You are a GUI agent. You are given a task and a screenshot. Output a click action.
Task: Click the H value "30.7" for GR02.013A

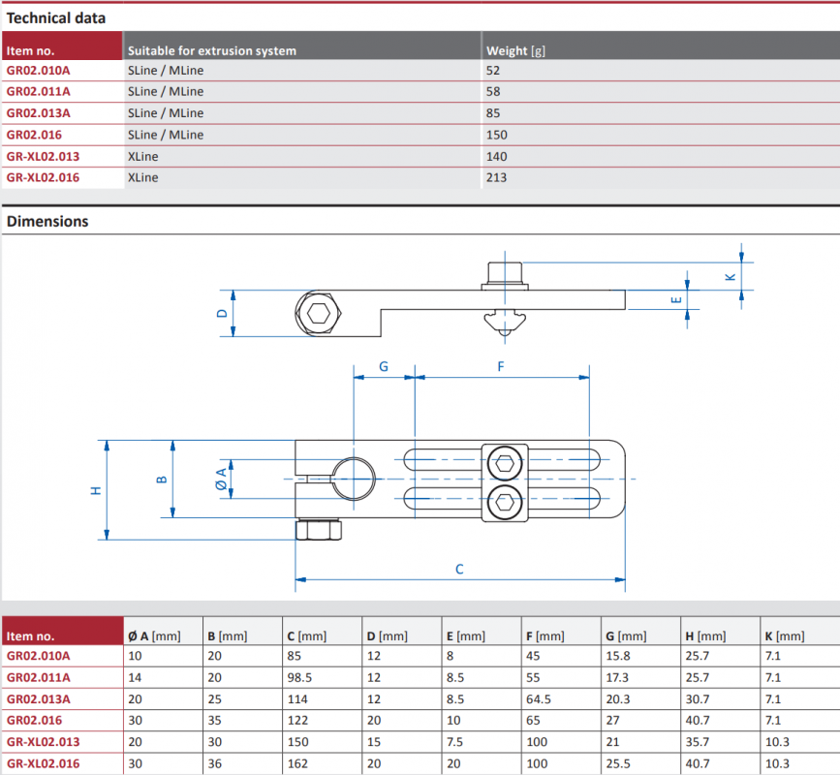tap(698, 699)
